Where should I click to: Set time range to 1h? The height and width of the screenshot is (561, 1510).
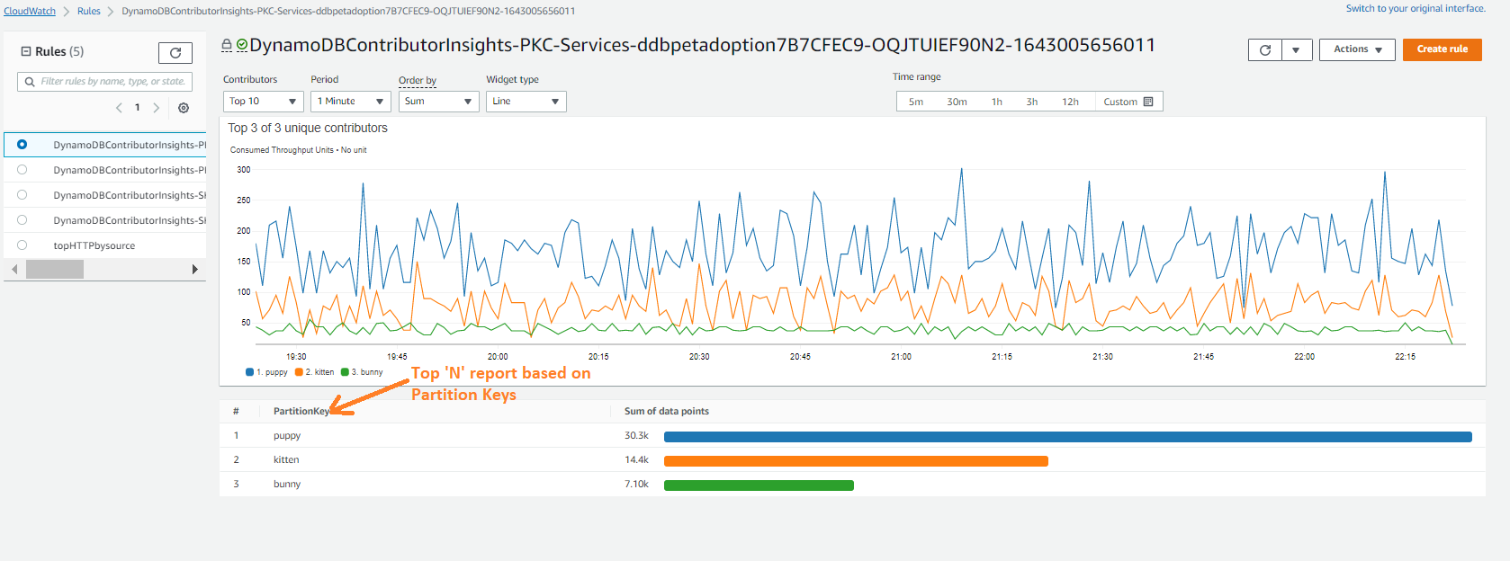point(997,102)
